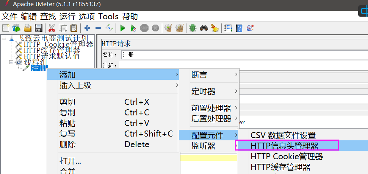Open Help with blue question-mark book icon
This screenshot has height=174, width=368.
pyautogui.click(x=239, y=28)
